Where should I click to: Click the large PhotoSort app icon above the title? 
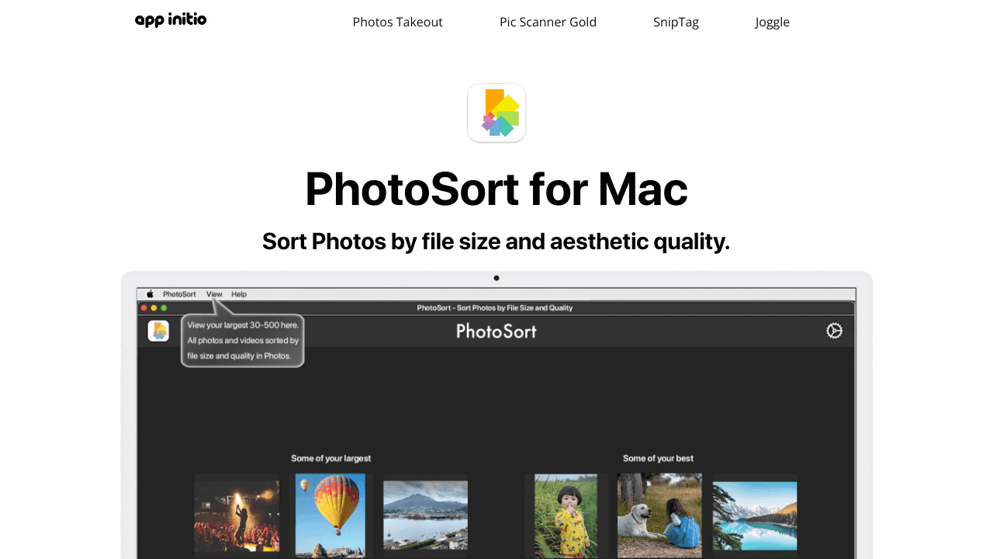click(496, 113)
